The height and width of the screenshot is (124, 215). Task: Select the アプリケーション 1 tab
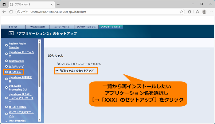87,27
